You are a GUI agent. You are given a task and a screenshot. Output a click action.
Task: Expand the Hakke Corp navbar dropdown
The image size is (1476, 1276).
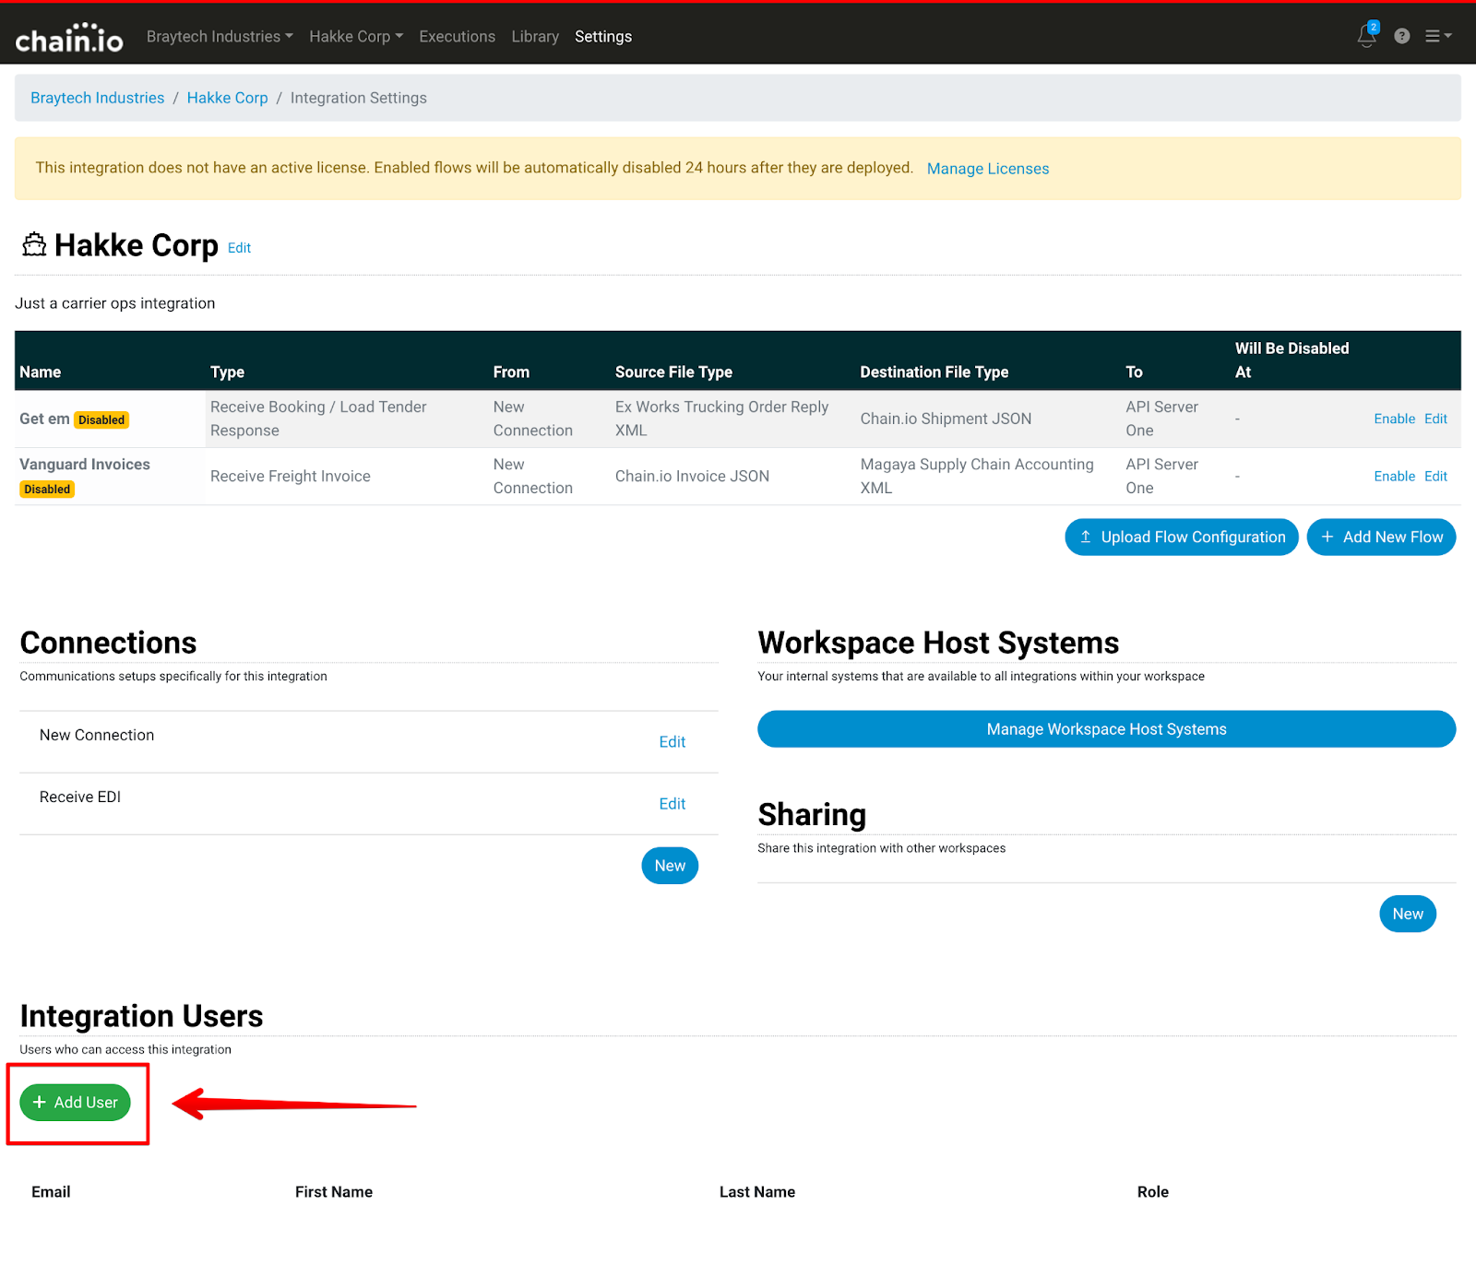pos(356,36)
